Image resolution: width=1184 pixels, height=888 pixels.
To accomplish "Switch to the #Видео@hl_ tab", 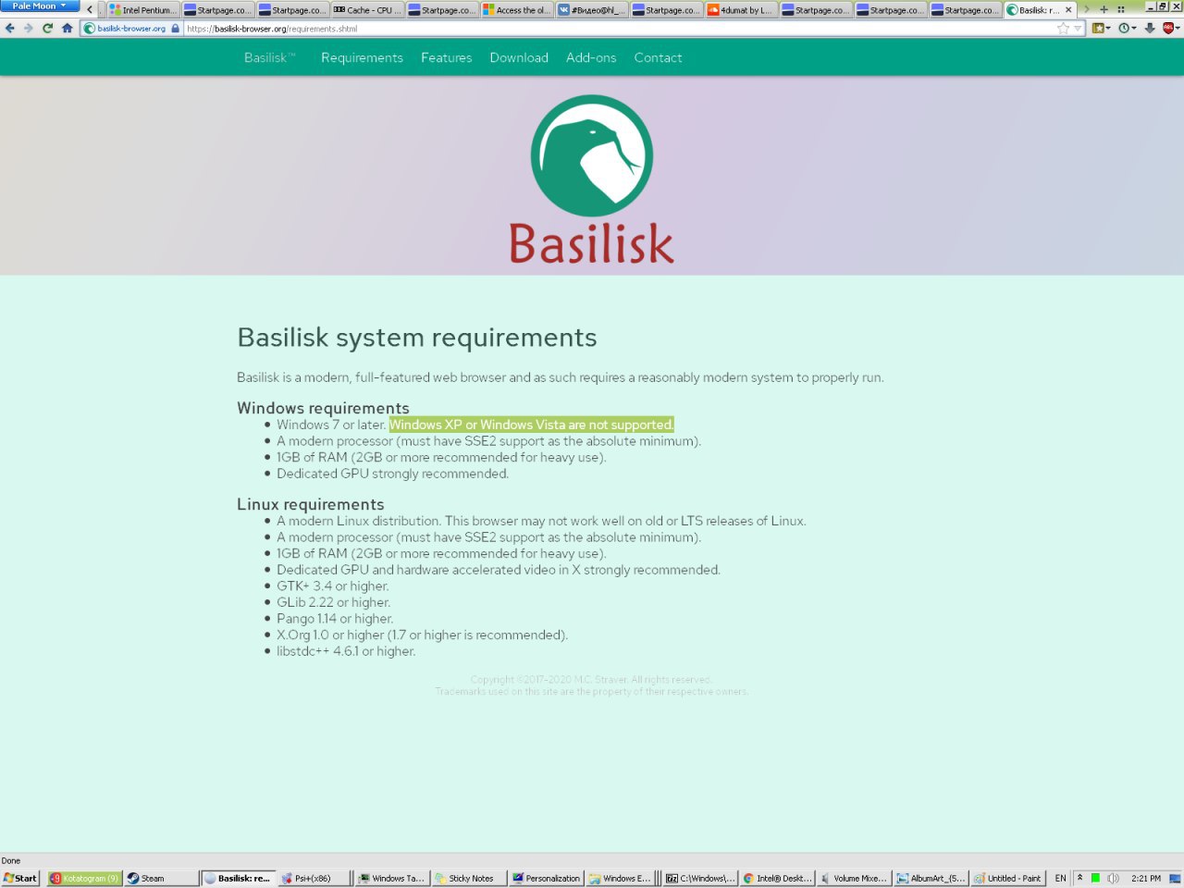I will [592, 10].
